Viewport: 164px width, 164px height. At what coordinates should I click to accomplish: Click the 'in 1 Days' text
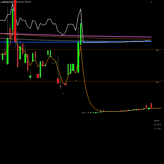click(x=157, y=129)
